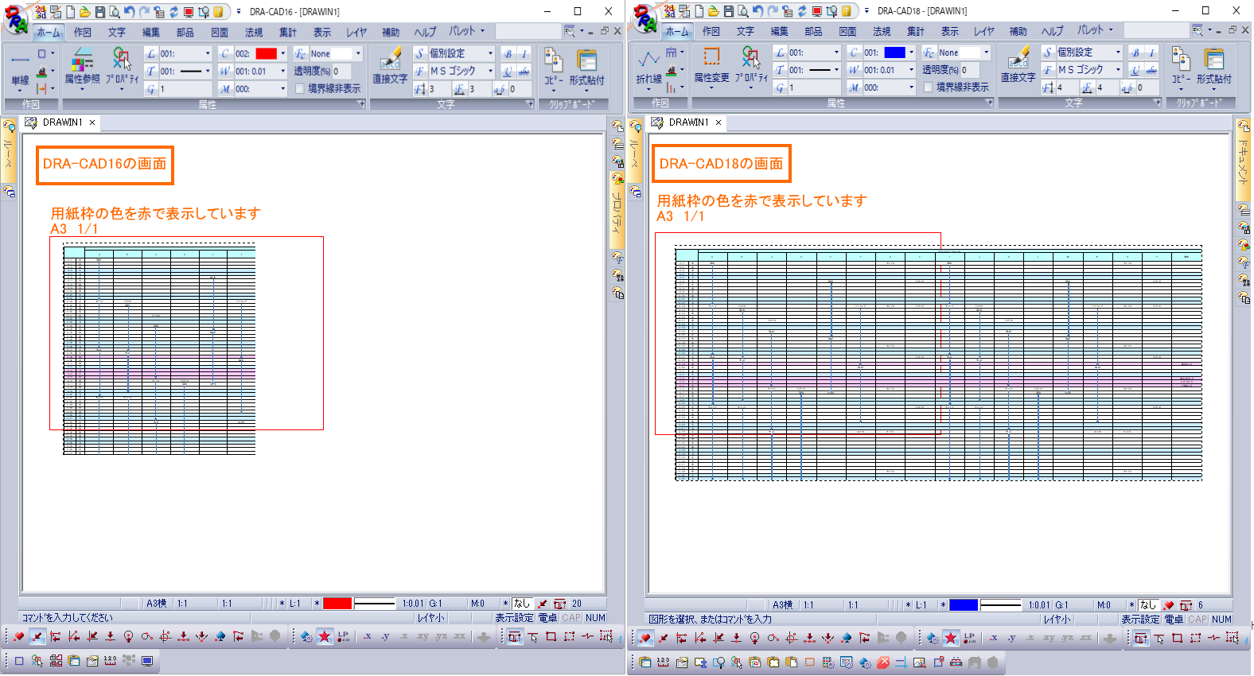Click 表示設定 in DRA-CAD16 status bar
The height and width of the screenshot is (676, 1254).
pos(514,617)
